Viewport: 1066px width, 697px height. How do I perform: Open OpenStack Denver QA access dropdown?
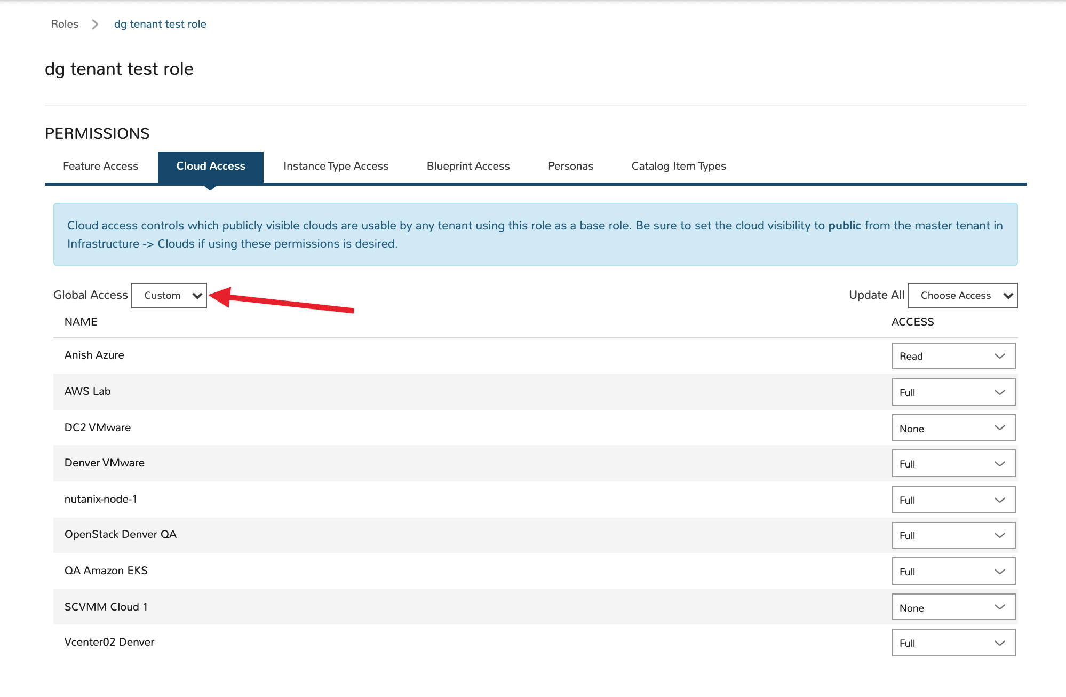click(x=953, y=535)
